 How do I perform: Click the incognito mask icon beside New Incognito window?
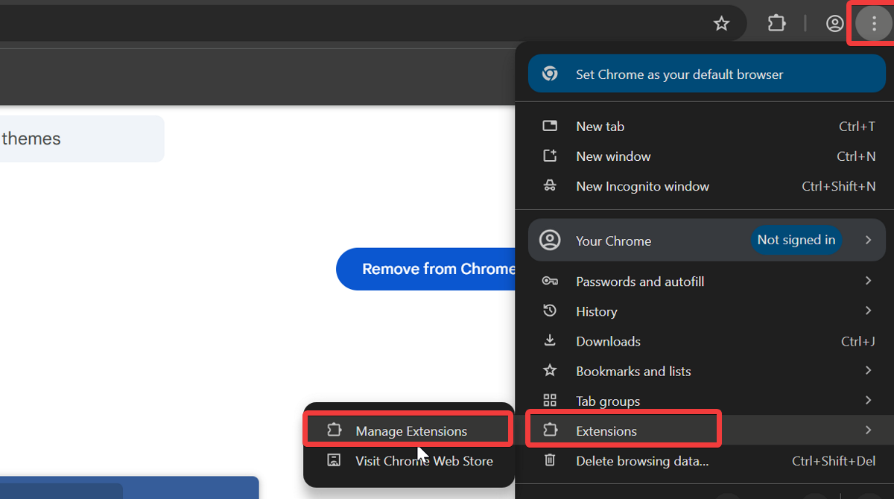click(550, 186)
